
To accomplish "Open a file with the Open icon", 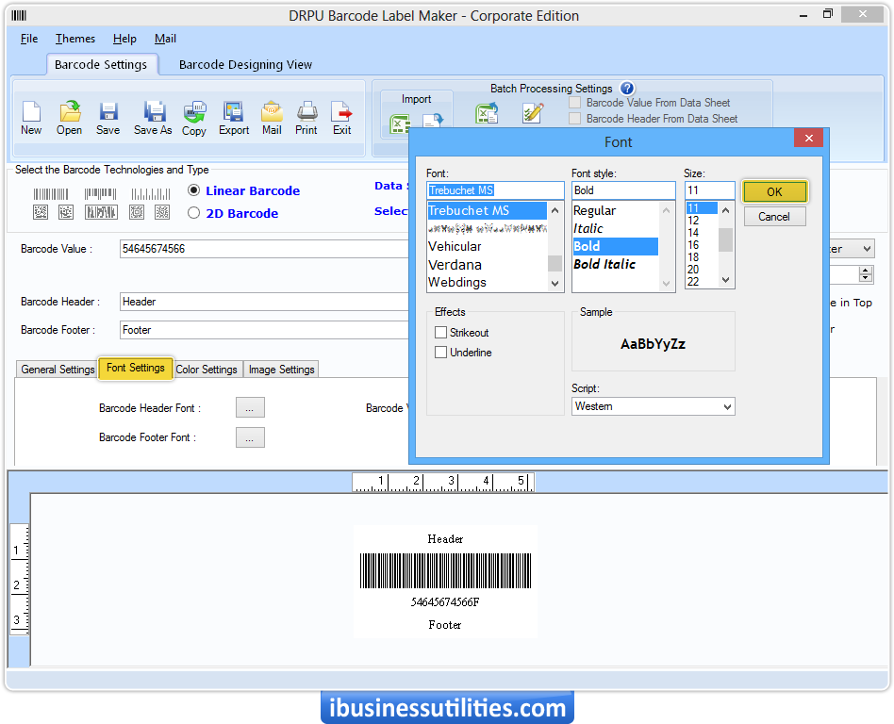I will tap(70, 112).
